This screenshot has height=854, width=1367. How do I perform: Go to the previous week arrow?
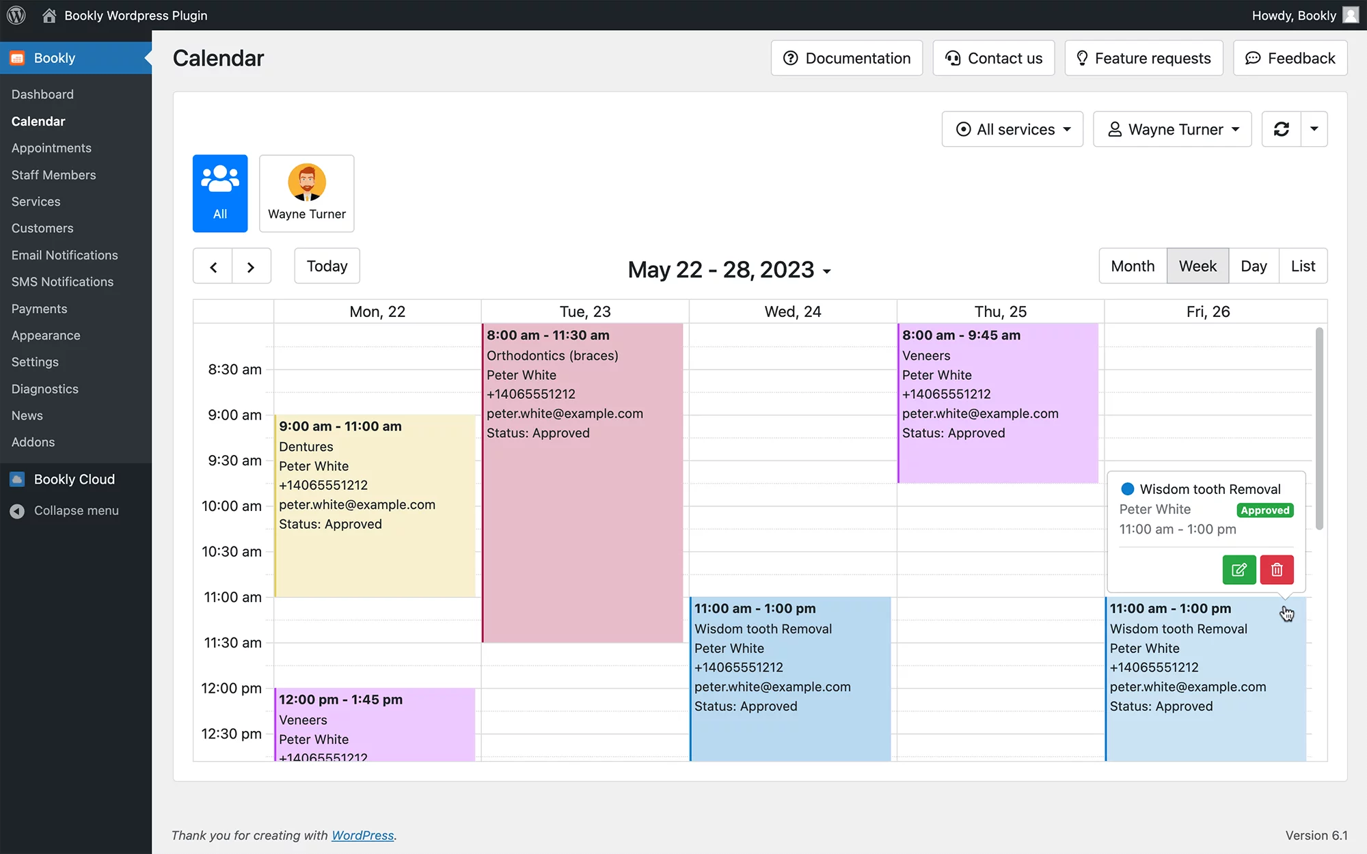click(x=213, y=266)
